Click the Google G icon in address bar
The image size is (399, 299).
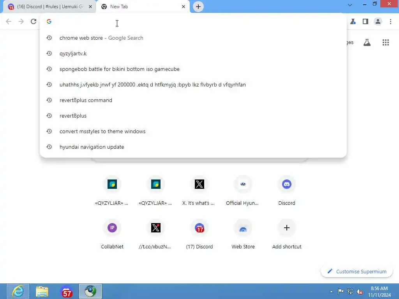pyautogui.click(x=49, y=22)
